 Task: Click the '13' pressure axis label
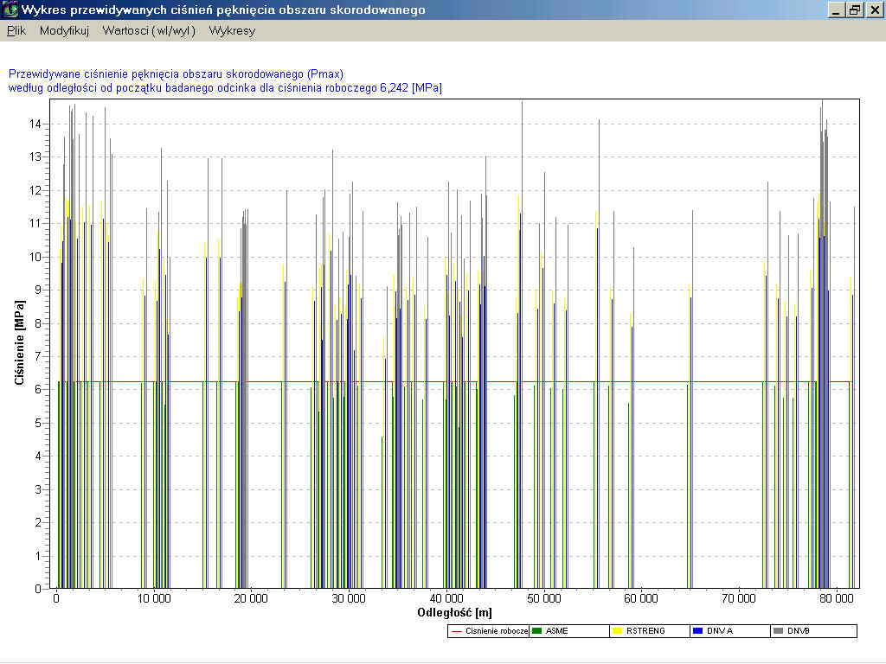tap(35, 157)
